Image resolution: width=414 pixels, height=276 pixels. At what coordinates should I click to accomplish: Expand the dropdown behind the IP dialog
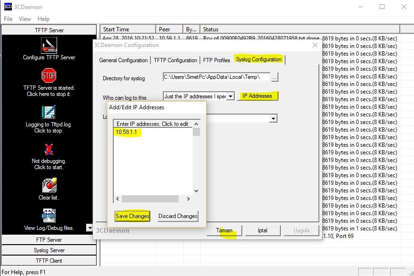click(273, 118)
